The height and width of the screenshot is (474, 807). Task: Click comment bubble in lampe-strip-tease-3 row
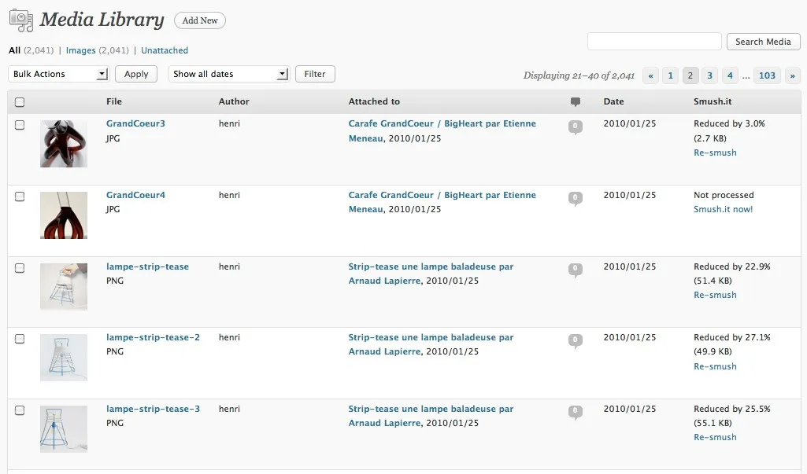576,412
